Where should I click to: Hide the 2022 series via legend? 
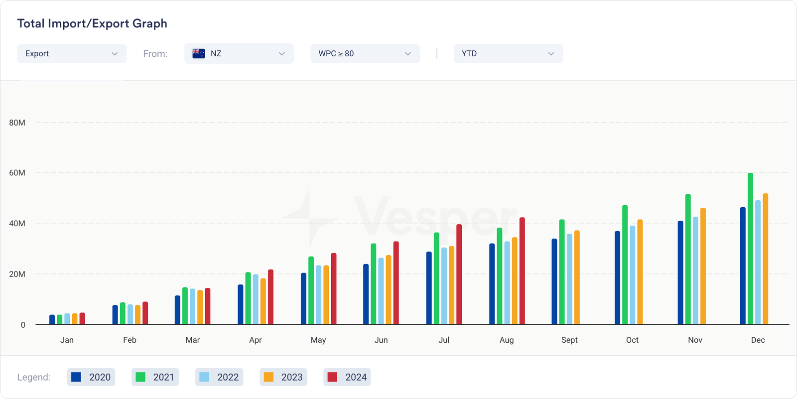tap(219, 377)
